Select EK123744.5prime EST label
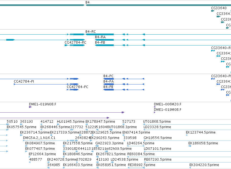 tap(201, 132)
